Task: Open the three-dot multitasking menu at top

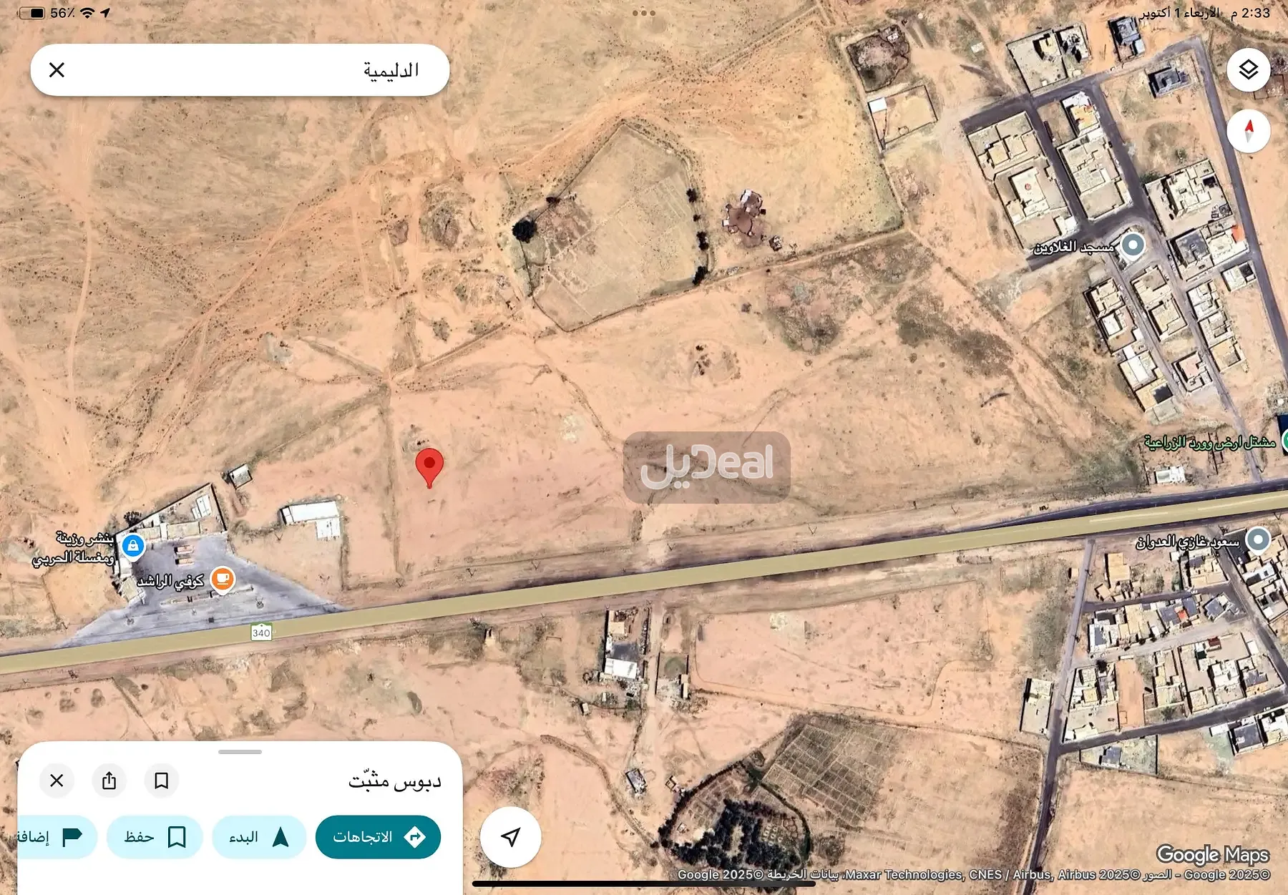Action: point(643,13)
